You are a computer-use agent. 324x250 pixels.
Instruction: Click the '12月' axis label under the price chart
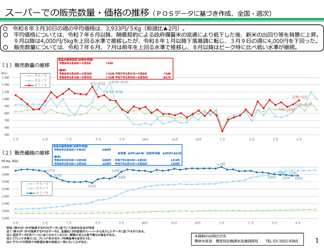pos(198,223)
